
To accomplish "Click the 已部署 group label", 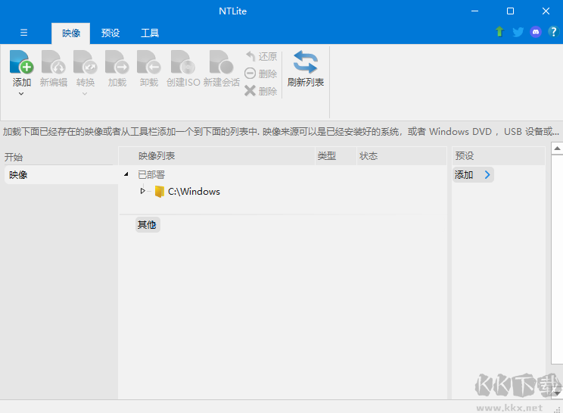I will tap(151, 175).
